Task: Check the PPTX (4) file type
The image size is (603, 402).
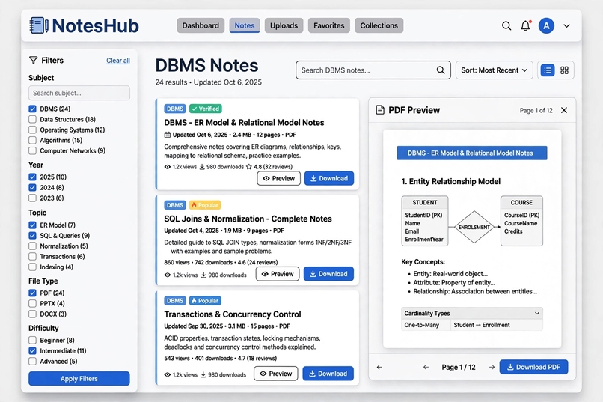Action: tap(33, 303)
